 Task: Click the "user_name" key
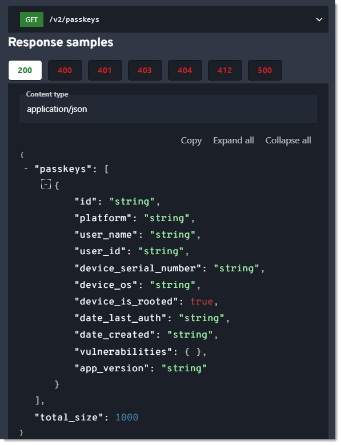[x=106, y=235]
